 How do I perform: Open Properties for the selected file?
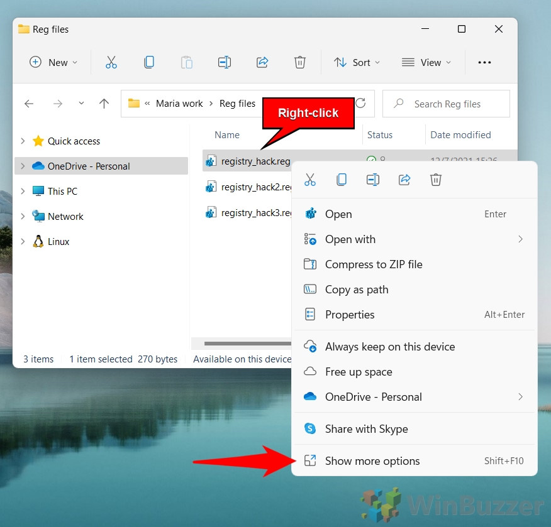pyautogui.click(x=350, y=315)
